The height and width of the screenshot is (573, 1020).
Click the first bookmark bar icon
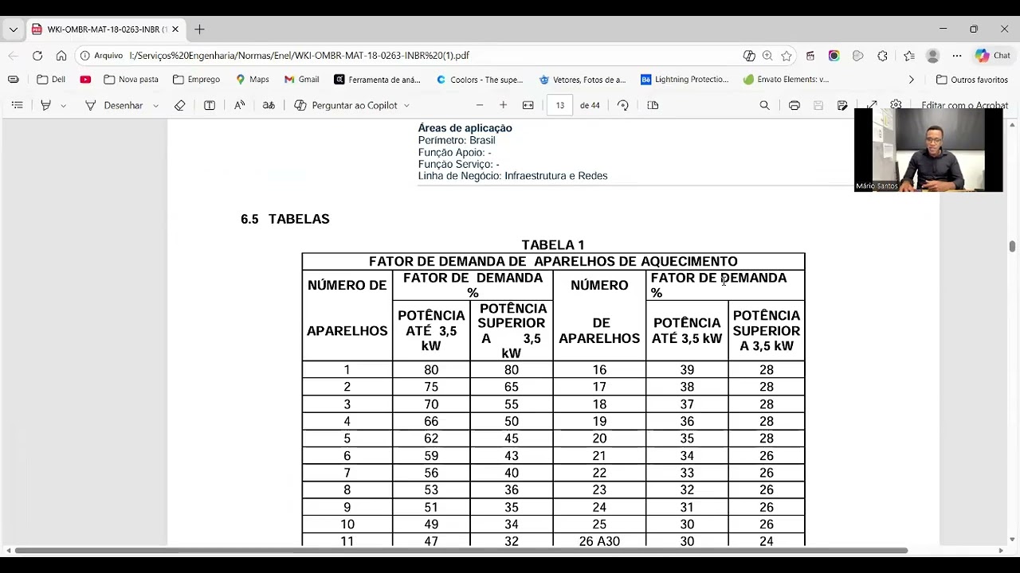[14, 80]
